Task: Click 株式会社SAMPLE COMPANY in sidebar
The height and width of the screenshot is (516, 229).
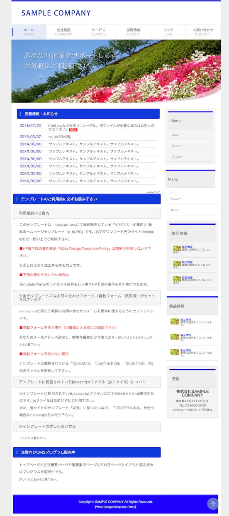Action: pyautogui.click(x=192, y=393)
